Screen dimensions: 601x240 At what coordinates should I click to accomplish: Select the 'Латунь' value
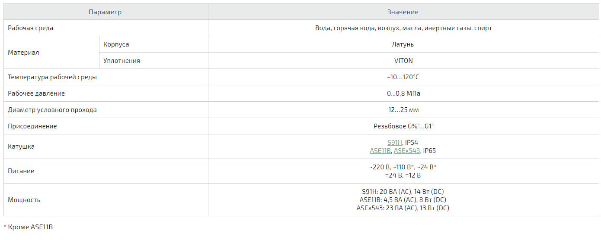pyautogui.click(x=403, y=44)
